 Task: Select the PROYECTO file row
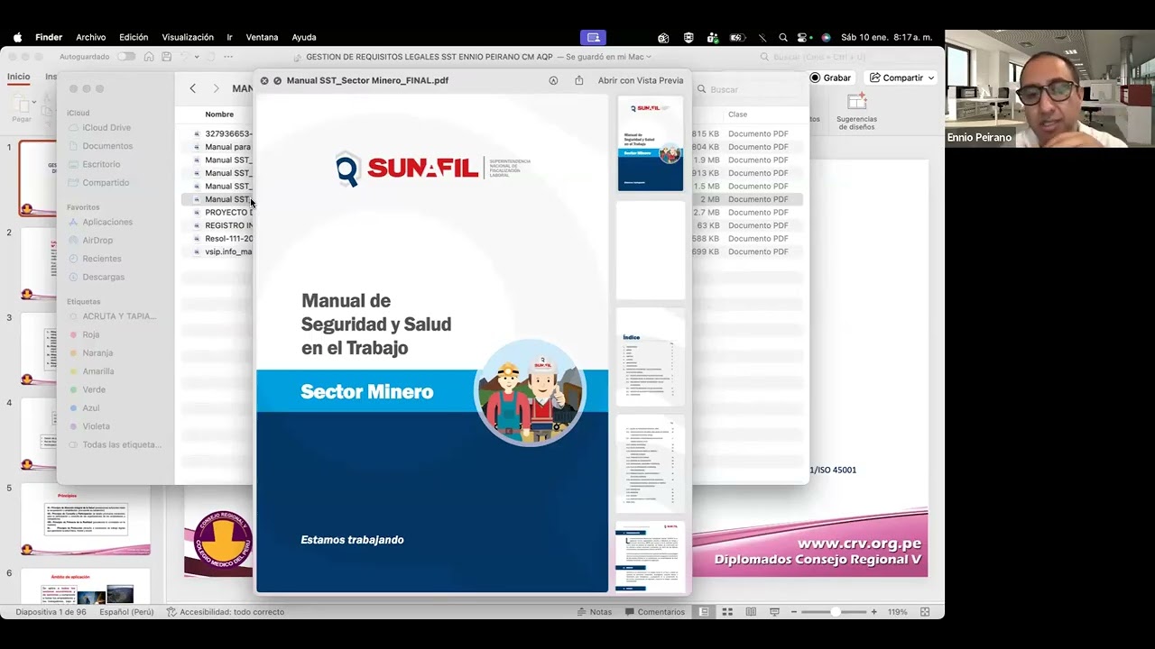pos(223,213)
